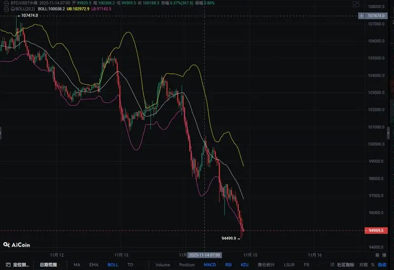
Task: Enable the LSUR indicator
Action: (x=289, y=265)
